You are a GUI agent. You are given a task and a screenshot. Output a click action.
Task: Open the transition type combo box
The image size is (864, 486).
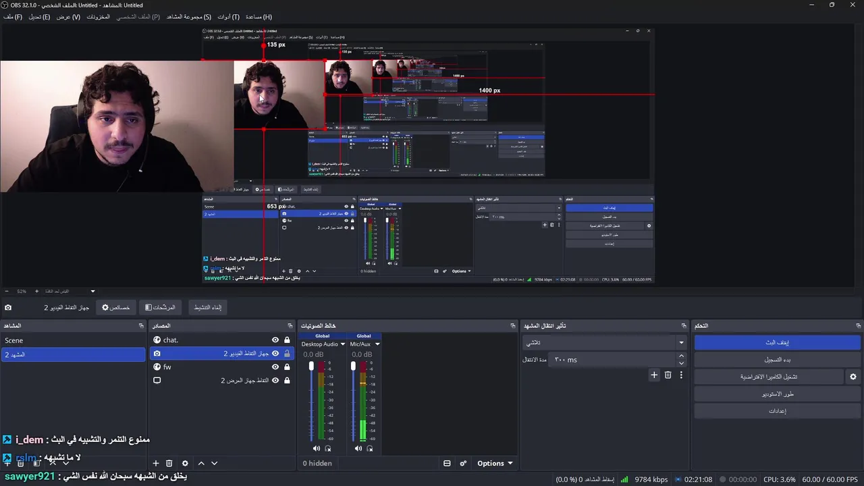pyautogui.click(x=605, y=343)
